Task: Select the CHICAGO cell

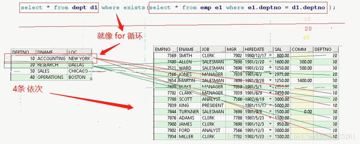Action: pyautogui.click(x=80, y=71)
